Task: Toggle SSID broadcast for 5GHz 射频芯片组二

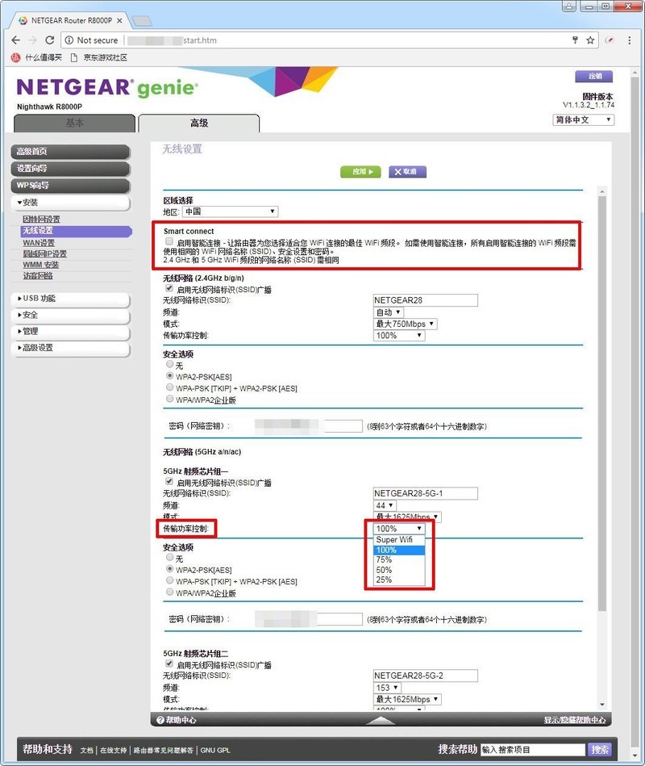Action: tap(169, 664)
